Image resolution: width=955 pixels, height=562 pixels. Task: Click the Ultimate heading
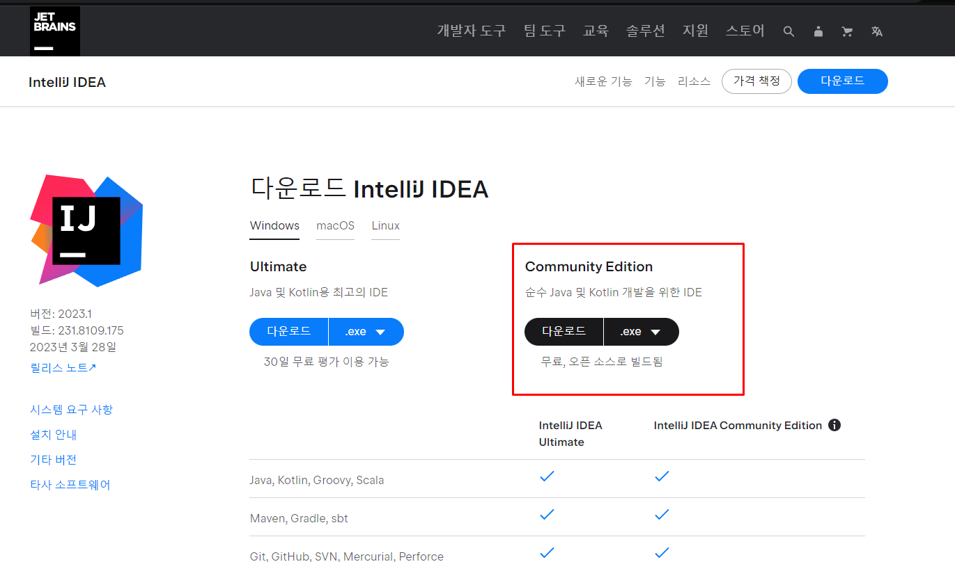coord(278,266)
